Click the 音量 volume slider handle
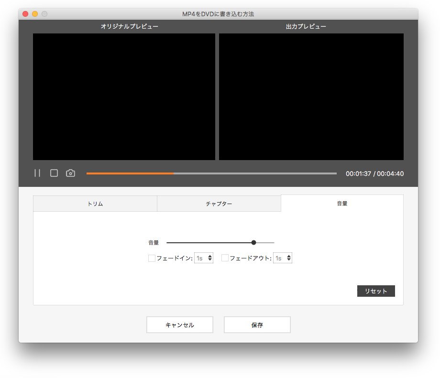 253,243
